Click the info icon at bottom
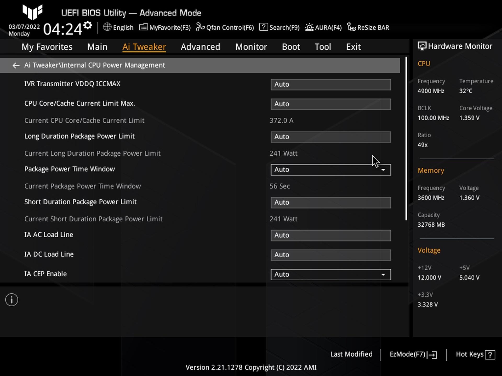Viewport: 502px width, 376px height. [12, 300]
